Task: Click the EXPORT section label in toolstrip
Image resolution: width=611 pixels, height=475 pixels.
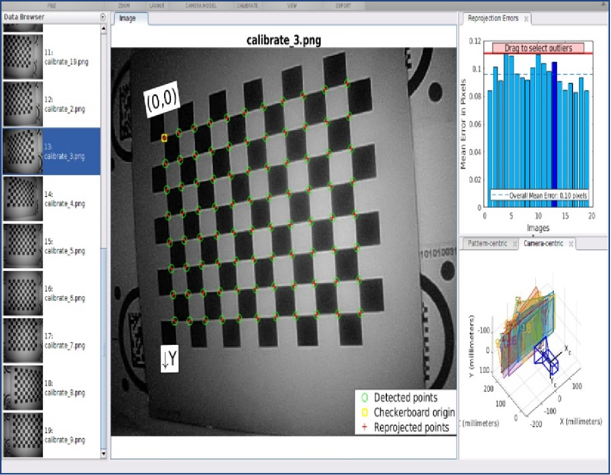Action: [343, 6]
